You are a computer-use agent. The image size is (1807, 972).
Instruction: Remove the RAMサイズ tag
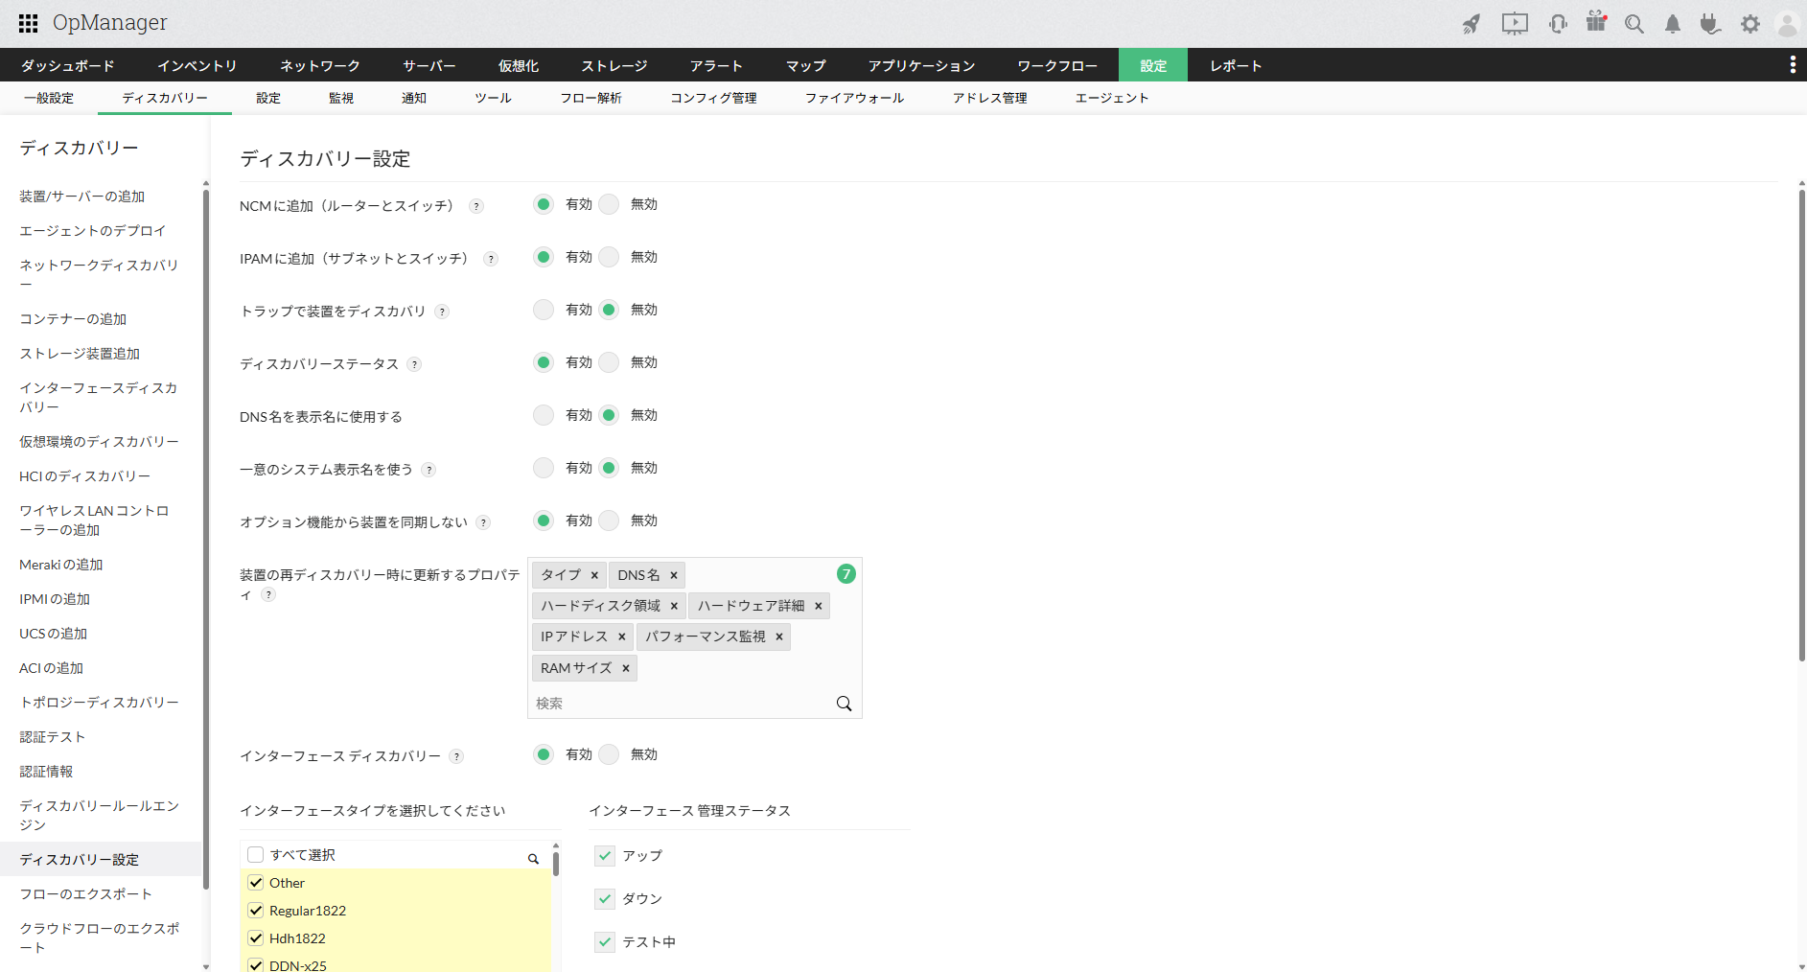[626, 668]
